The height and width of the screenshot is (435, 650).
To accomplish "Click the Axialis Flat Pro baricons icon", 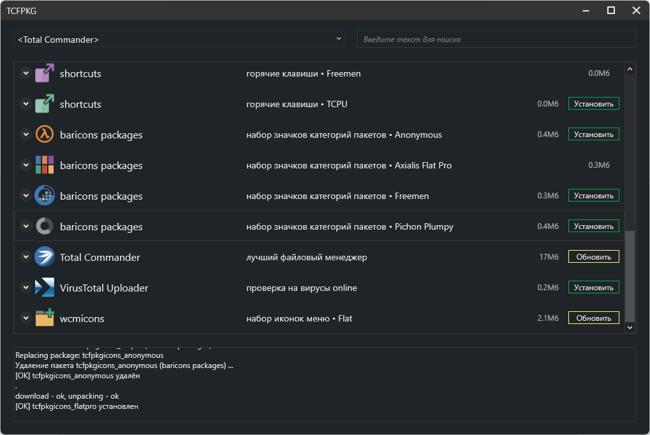I will coord(45,165).
